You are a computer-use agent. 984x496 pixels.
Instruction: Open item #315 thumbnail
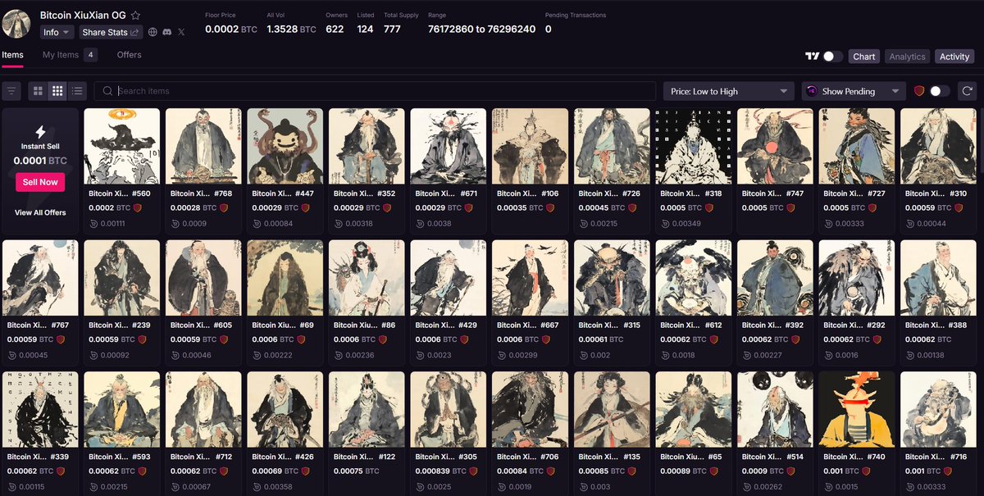(612, 278)
